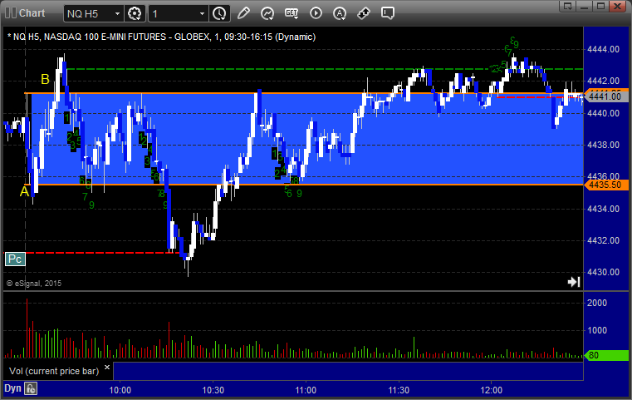Click the 4444.00 price axis label

point(604,49)
